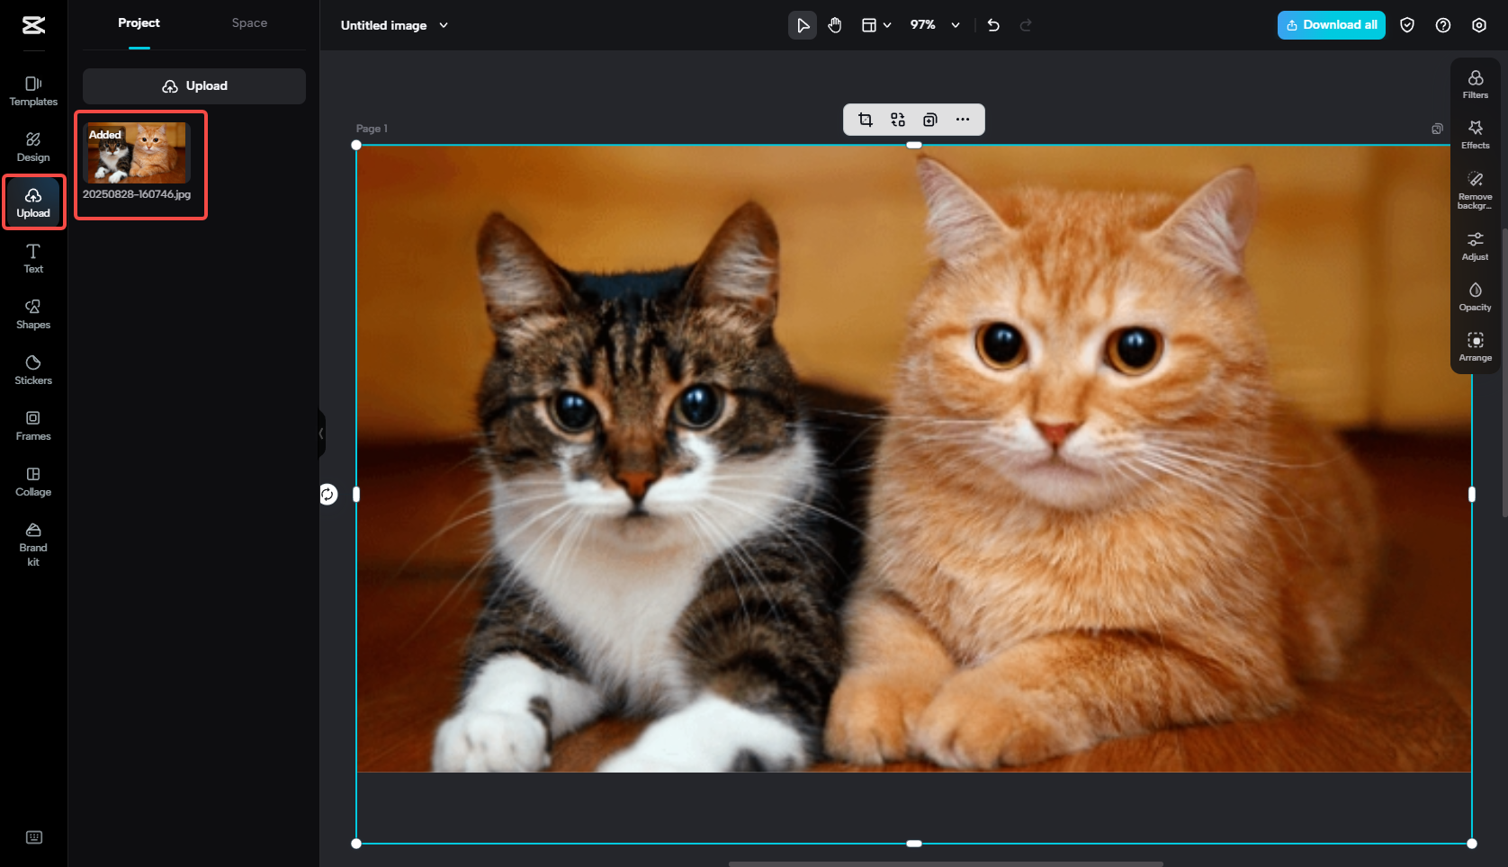
Task: Select the 20250828-160746.jpg thumbnail
Action: coord(137,152)
